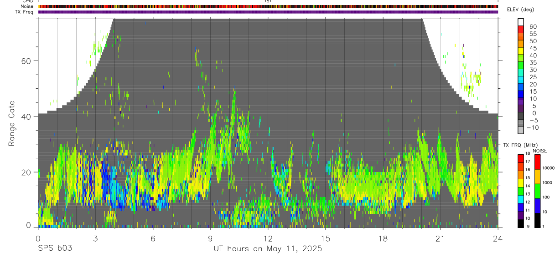Click the '3' tick label on the UT hours axis

coord(95,238)
